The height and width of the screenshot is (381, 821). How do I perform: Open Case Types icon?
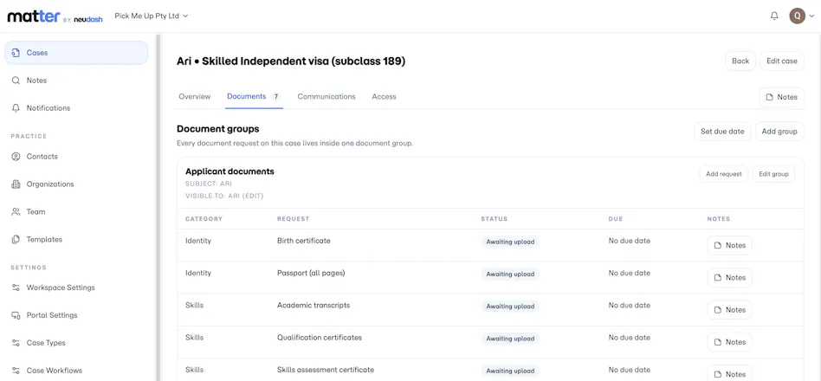point(16,343)
